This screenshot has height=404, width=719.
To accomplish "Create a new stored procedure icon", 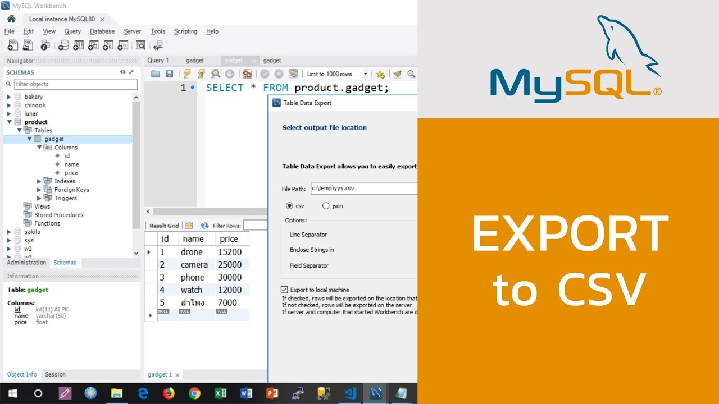I will coord(108,45).
